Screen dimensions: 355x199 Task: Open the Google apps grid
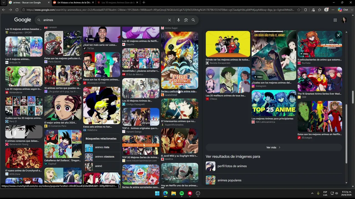[x=335, y=20]
